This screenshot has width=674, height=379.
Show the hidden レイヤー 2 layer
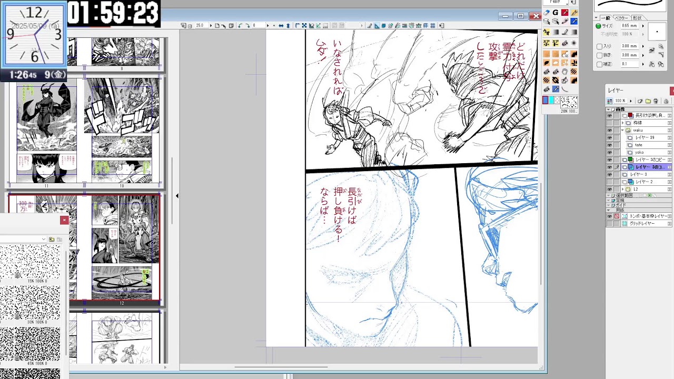click(x=609, y=182)
